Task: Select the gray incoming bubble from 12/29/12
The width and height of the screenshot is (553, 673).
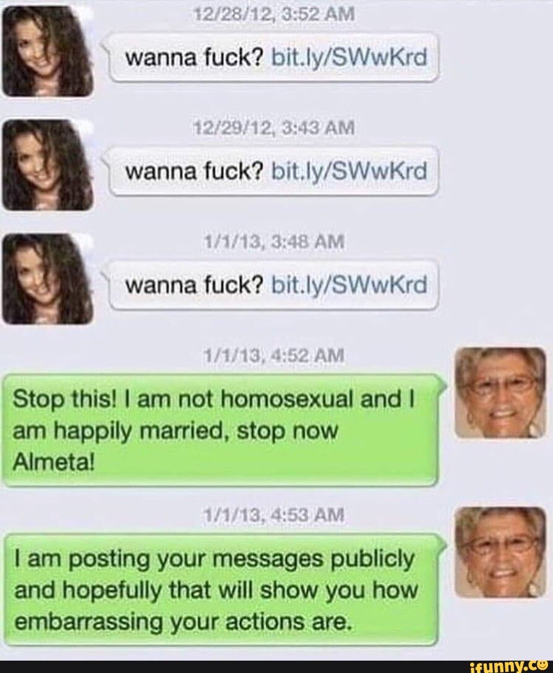Action: pos(270,172)
